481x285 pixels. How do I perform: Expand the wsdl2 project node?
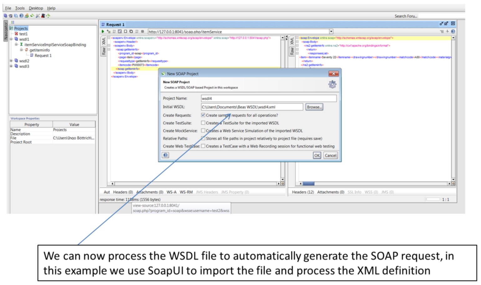[x=11, y=61]
